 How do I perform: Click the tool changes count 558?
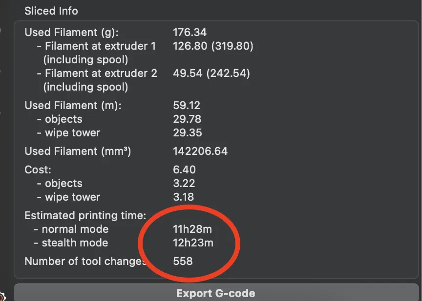(183, 262)
